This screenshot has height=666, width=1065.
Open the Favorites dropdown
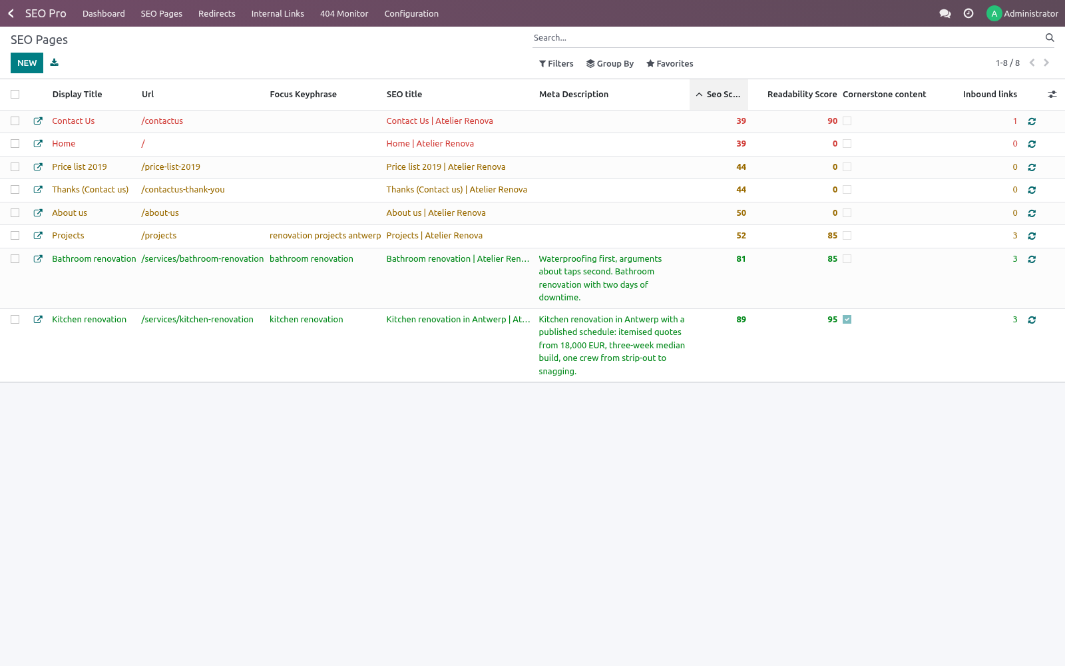click(x=670, y=64)
